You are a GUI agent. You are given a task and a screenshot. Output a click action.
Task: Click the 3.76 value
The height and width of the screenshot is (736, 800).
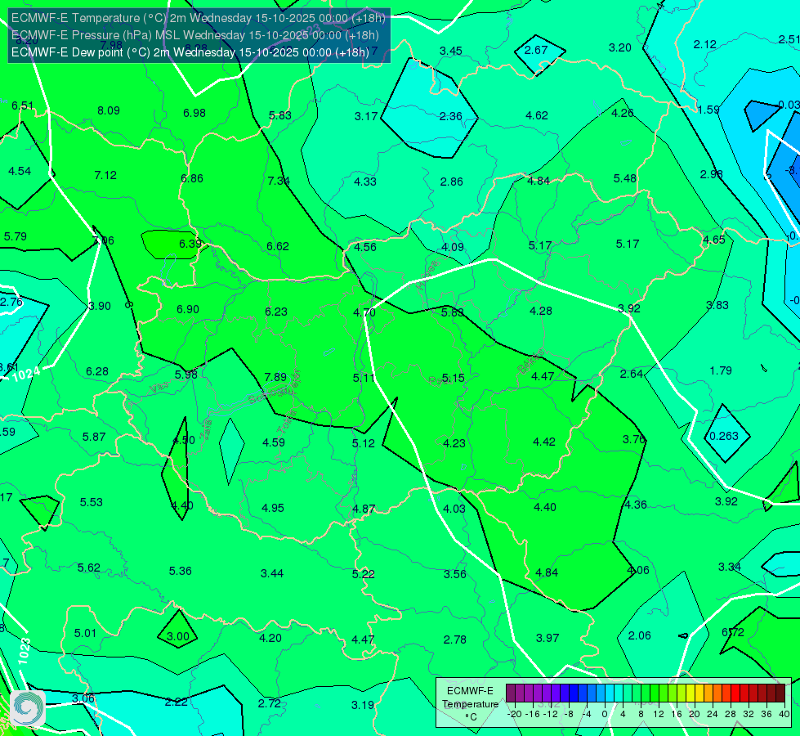(634, 439)
